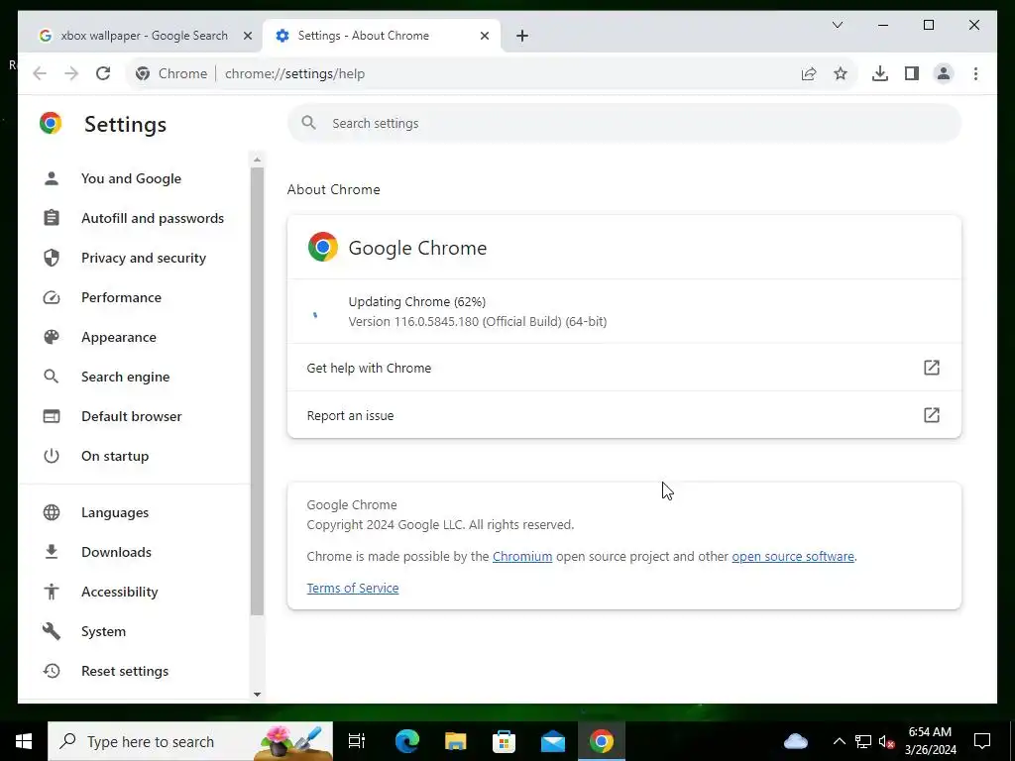Open Task View from the taskbar
1015x761 pixels.
(357, 741)
